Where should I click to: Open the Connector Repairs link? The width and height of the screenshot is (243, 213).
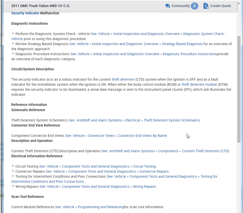[154, 171]
